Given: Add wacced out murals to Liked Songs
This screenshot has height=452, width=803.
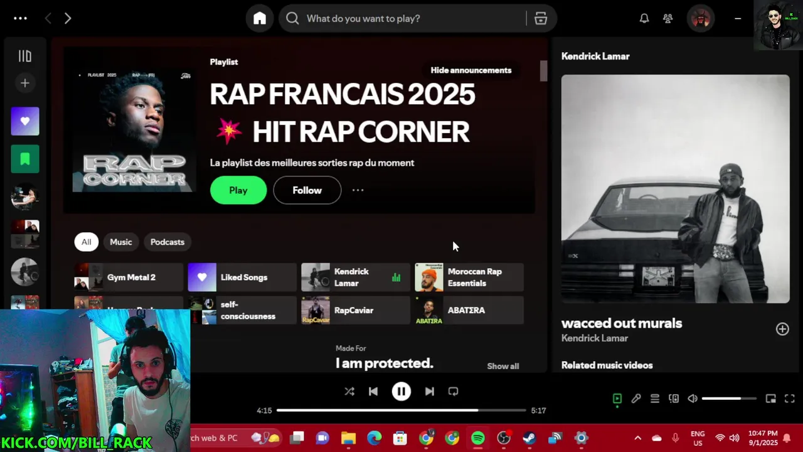Looking at the screenshot, I should tap(782, 329).
